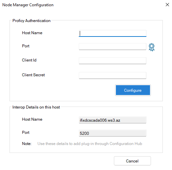Click the Host Name label under Proficy Authentication
Screen dimensions: 172x170
point(32,33)
